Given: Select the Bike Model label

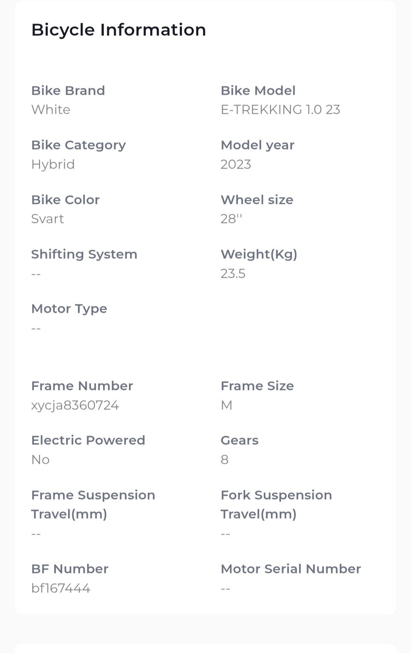Looking at the screenshot, I should [x=258, y=90].
